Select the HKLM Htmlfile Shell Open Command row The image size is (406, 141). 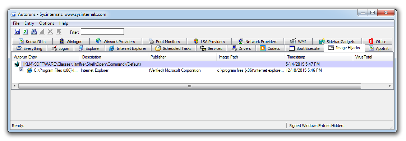203,64
